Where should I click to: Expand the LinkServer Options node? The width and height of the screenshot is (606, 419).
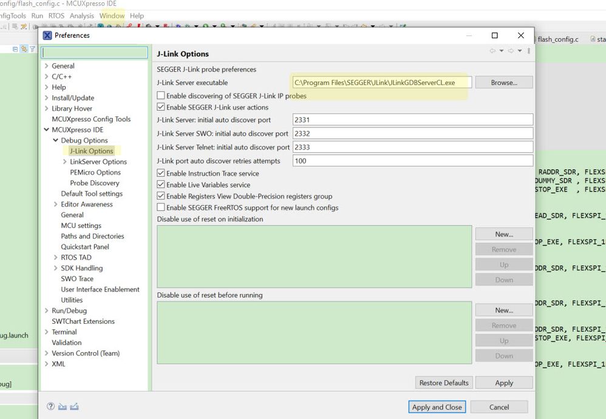(x=64, y=162)
